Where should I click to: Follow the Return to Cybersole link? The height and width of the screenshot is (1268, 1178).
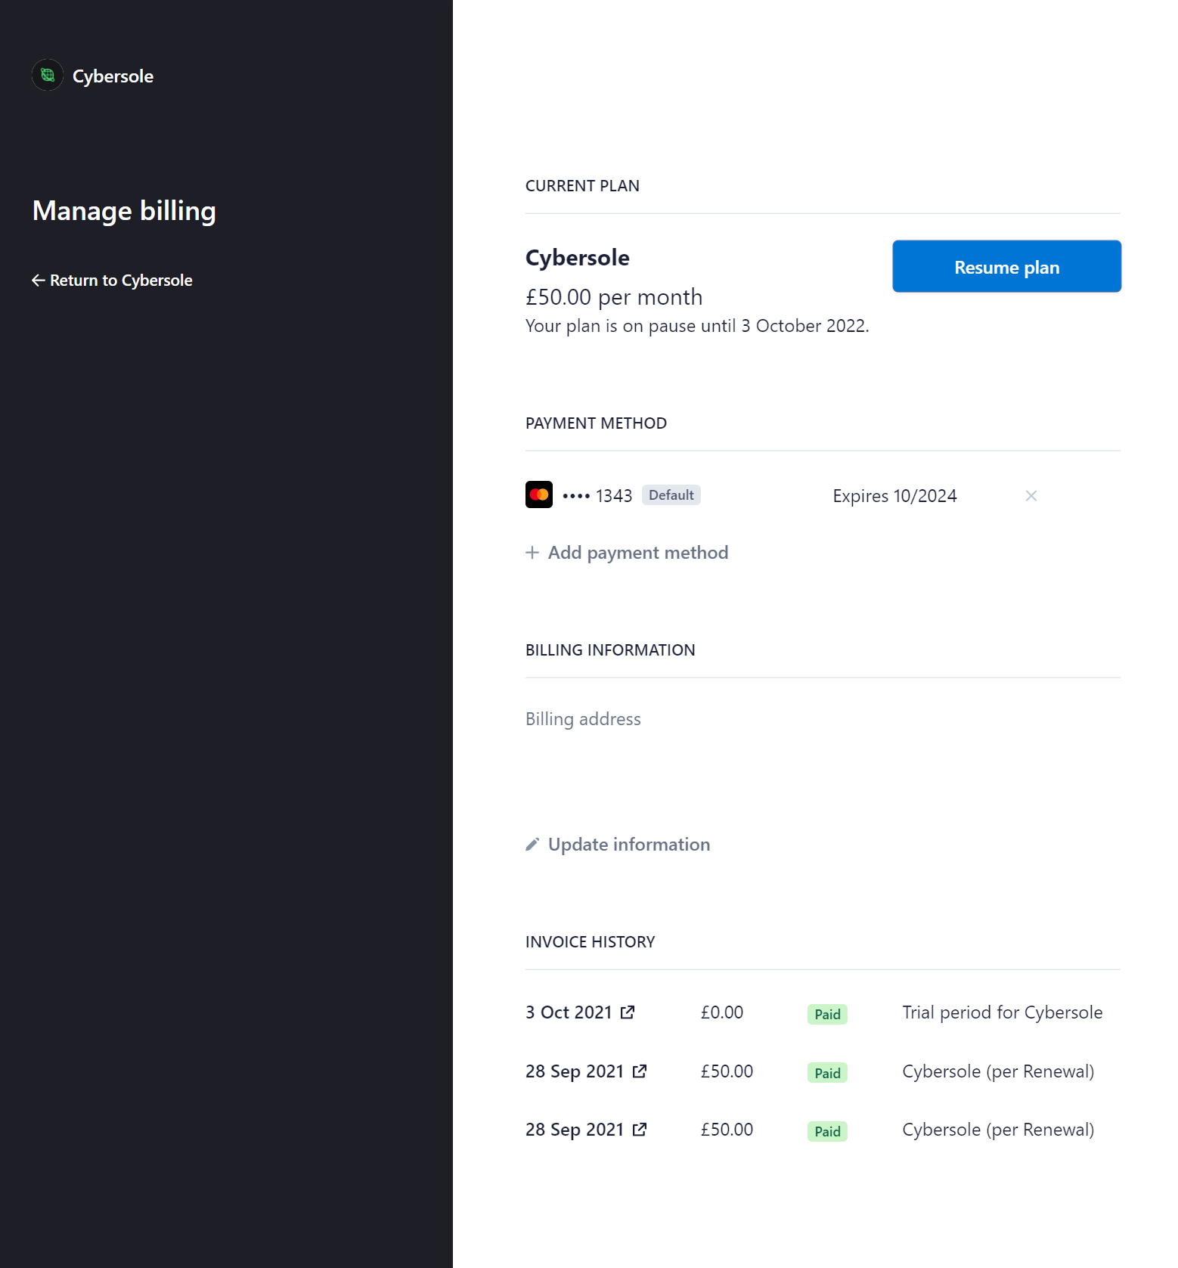[112, 281]
